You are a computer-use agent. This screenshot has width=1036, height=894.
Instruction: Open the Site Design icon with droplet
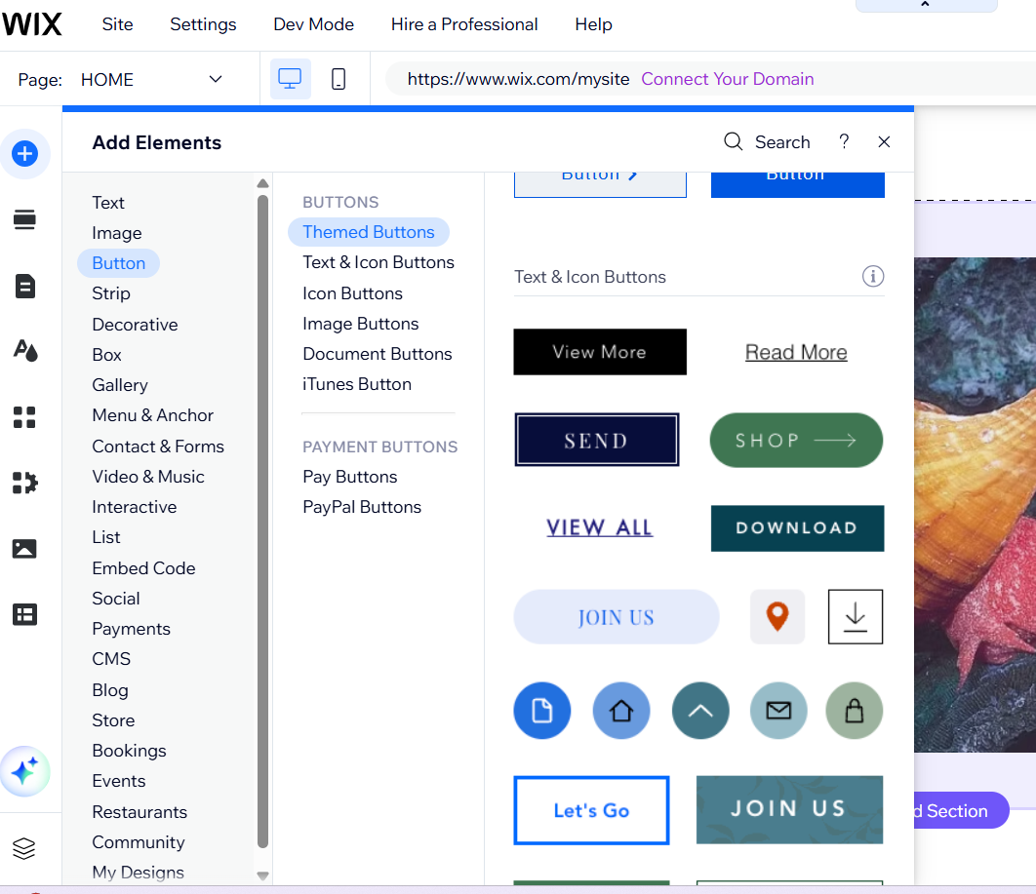[25, 351]
